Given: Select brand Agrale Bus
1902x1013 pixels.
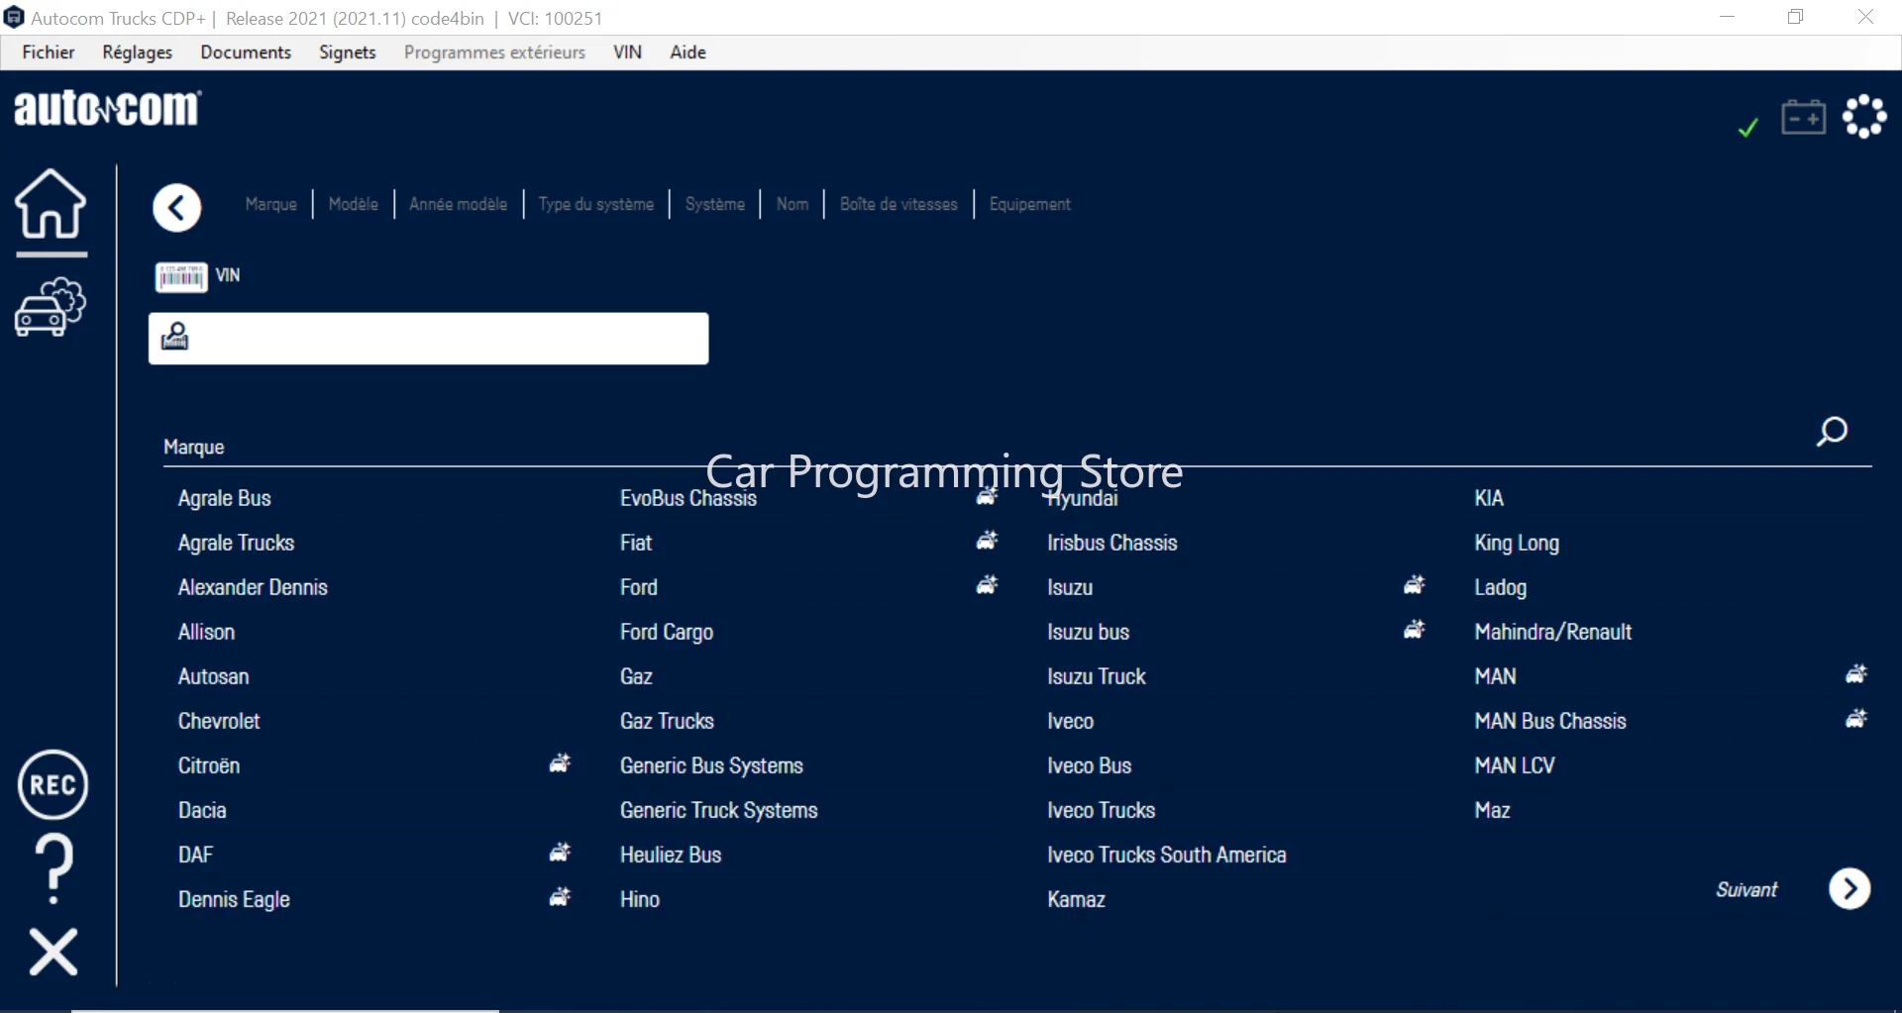Looking at the screenshot, I should pos(225,498).
